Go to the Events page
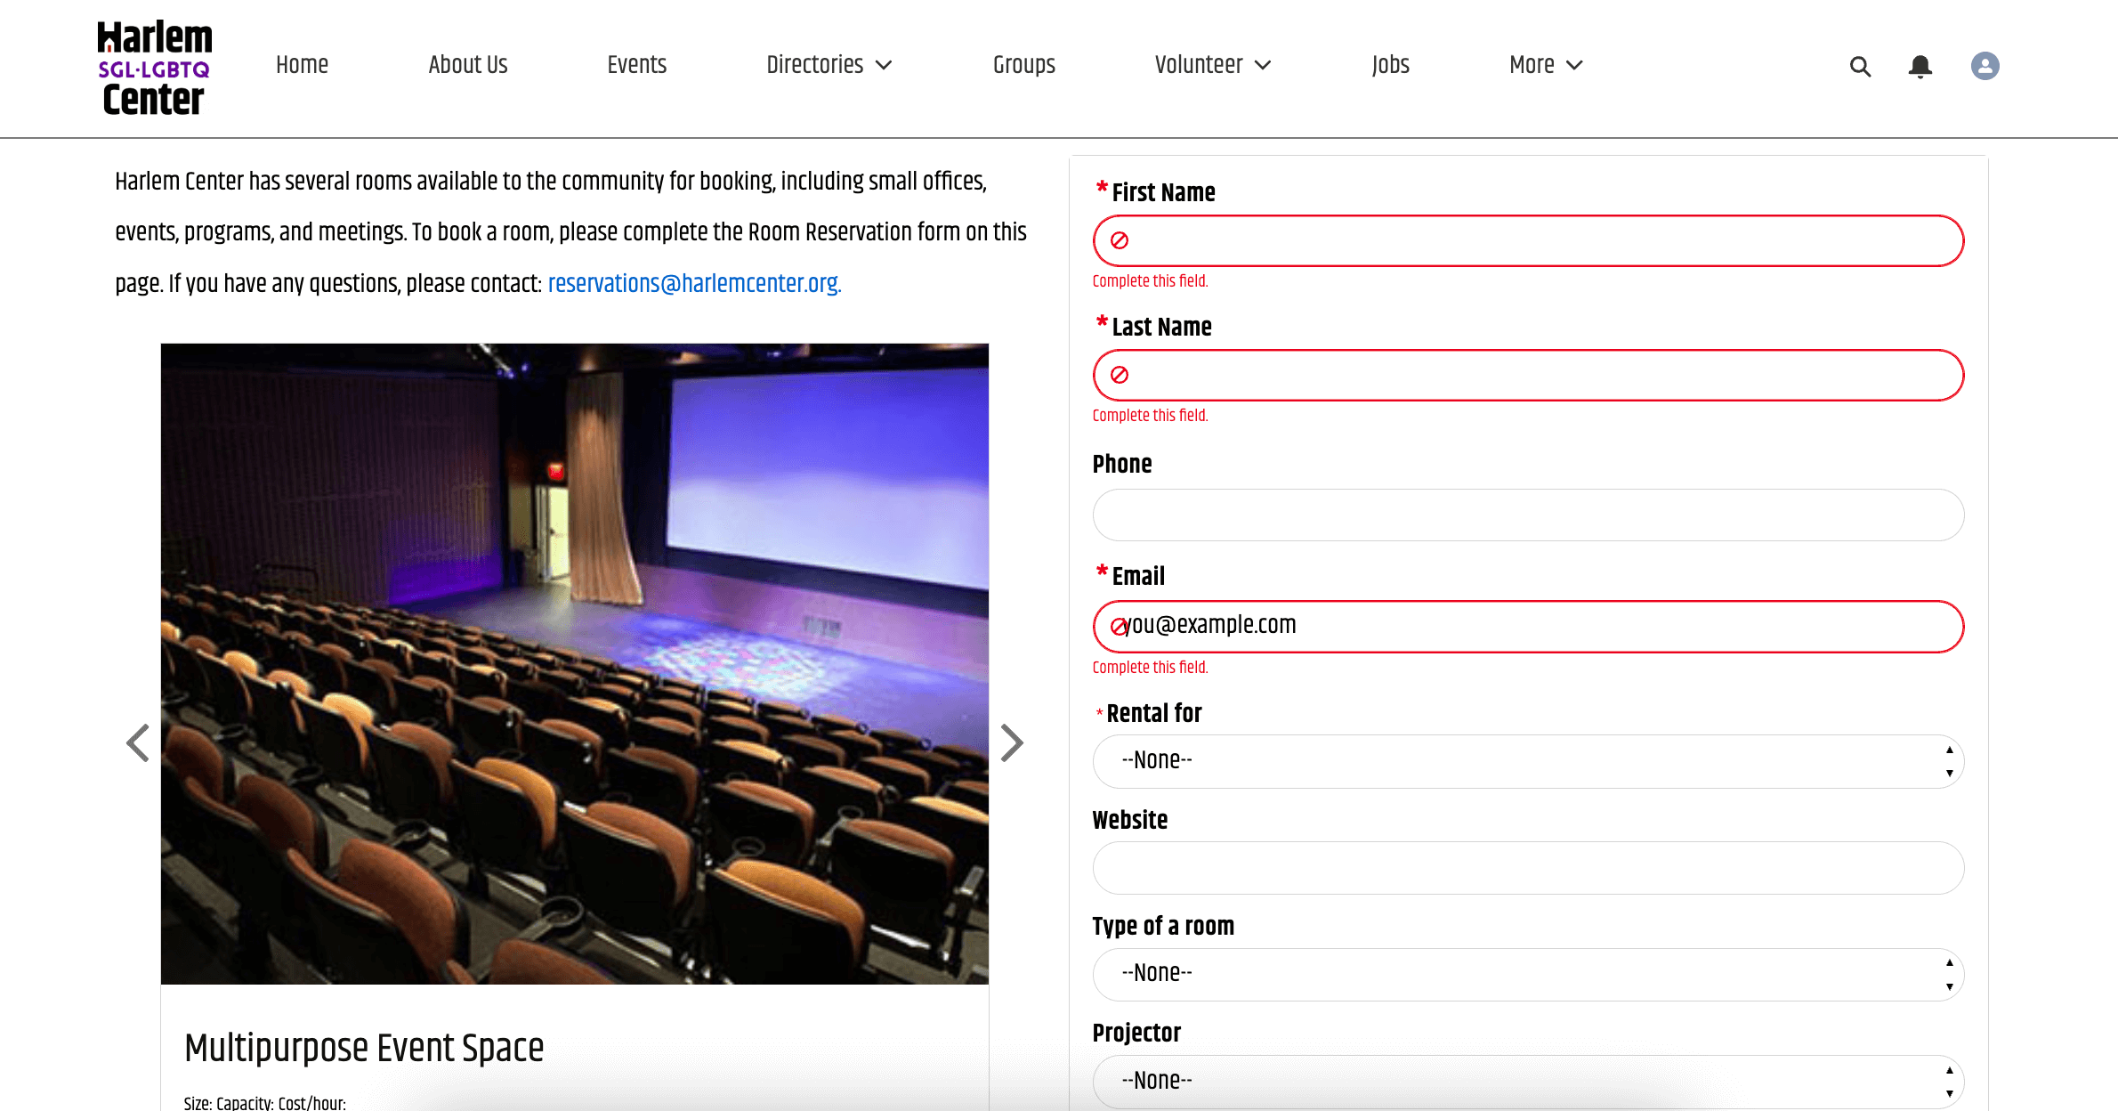Viewport: 2118px width, 1111px height. [636, 65]
